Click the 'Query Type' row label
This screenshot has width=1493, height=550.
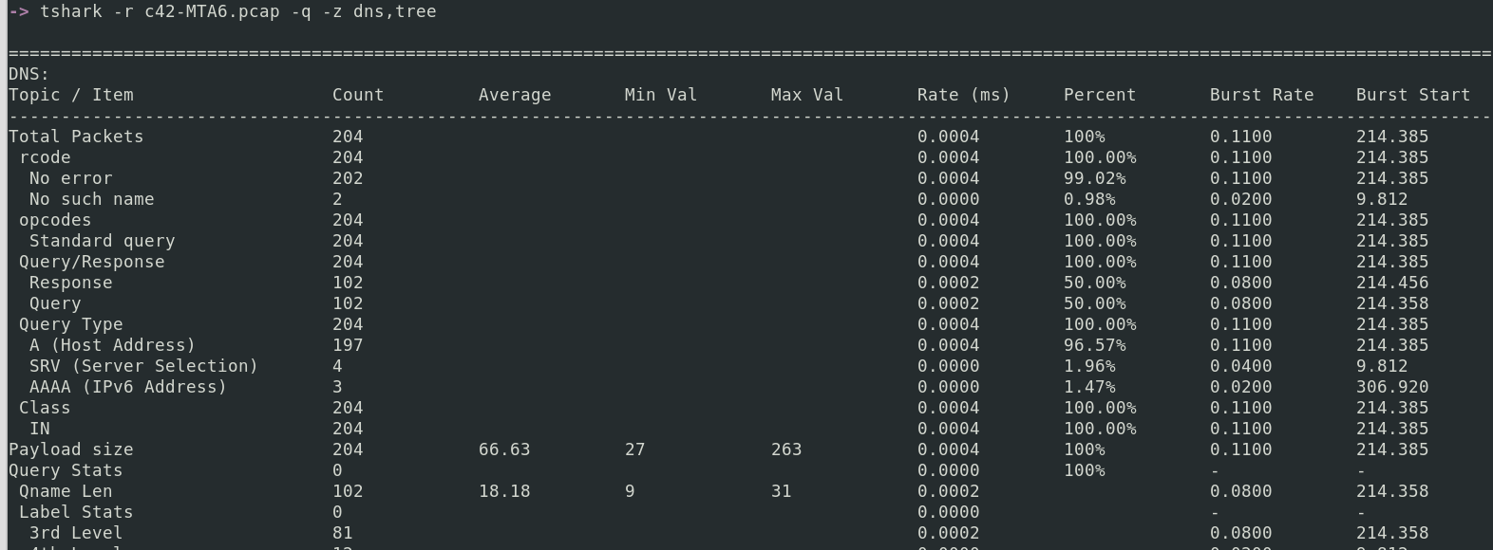pos(71,324)
